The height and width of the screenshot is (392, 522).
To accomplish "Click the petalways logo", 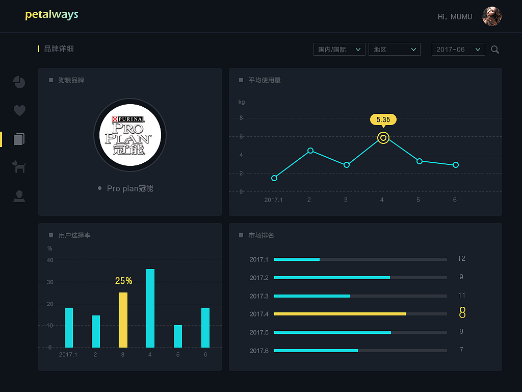I will pyautogui.click(x=51, y=15).
